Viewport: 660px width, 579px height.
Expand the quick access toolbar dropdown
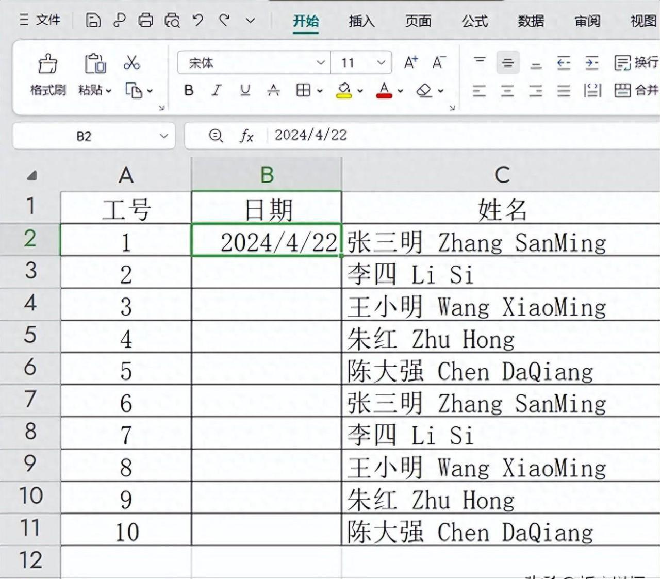coord(251,21)
